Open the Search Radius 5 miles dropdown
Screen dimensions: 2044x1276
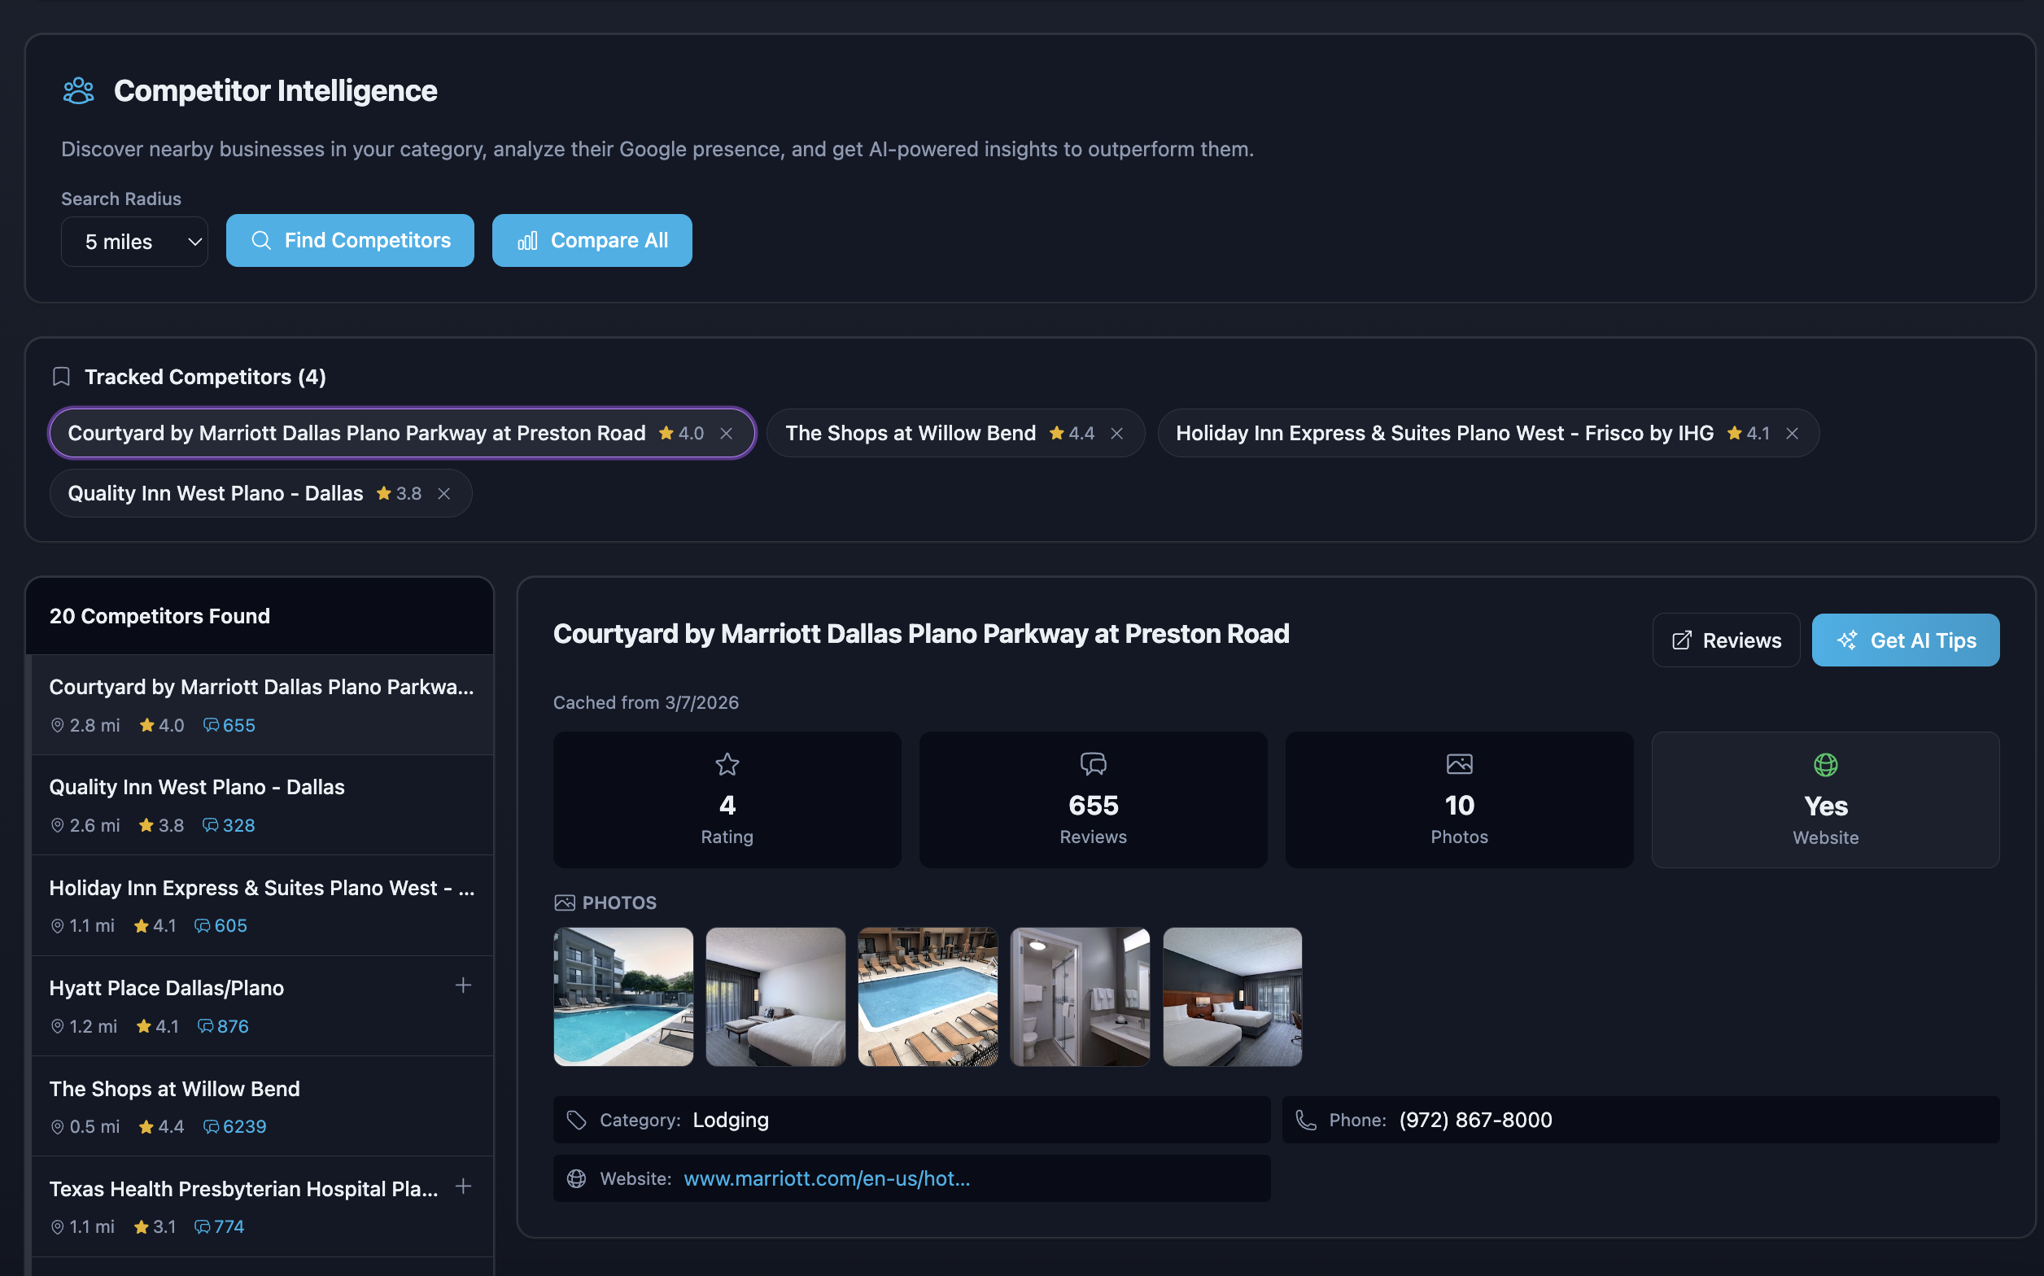[134, 242]
